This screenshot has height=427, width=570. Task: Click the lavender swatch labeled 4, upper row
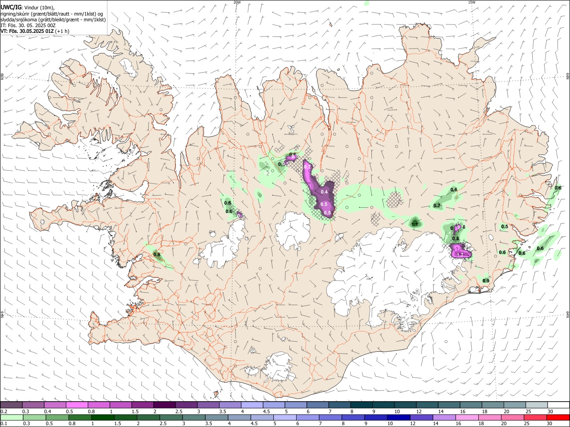(252, 405)
